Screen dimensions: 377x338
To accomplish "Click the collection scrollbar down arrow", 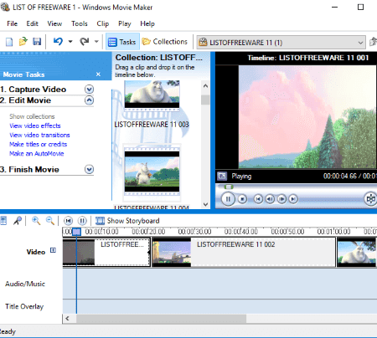I will [205, 204].
